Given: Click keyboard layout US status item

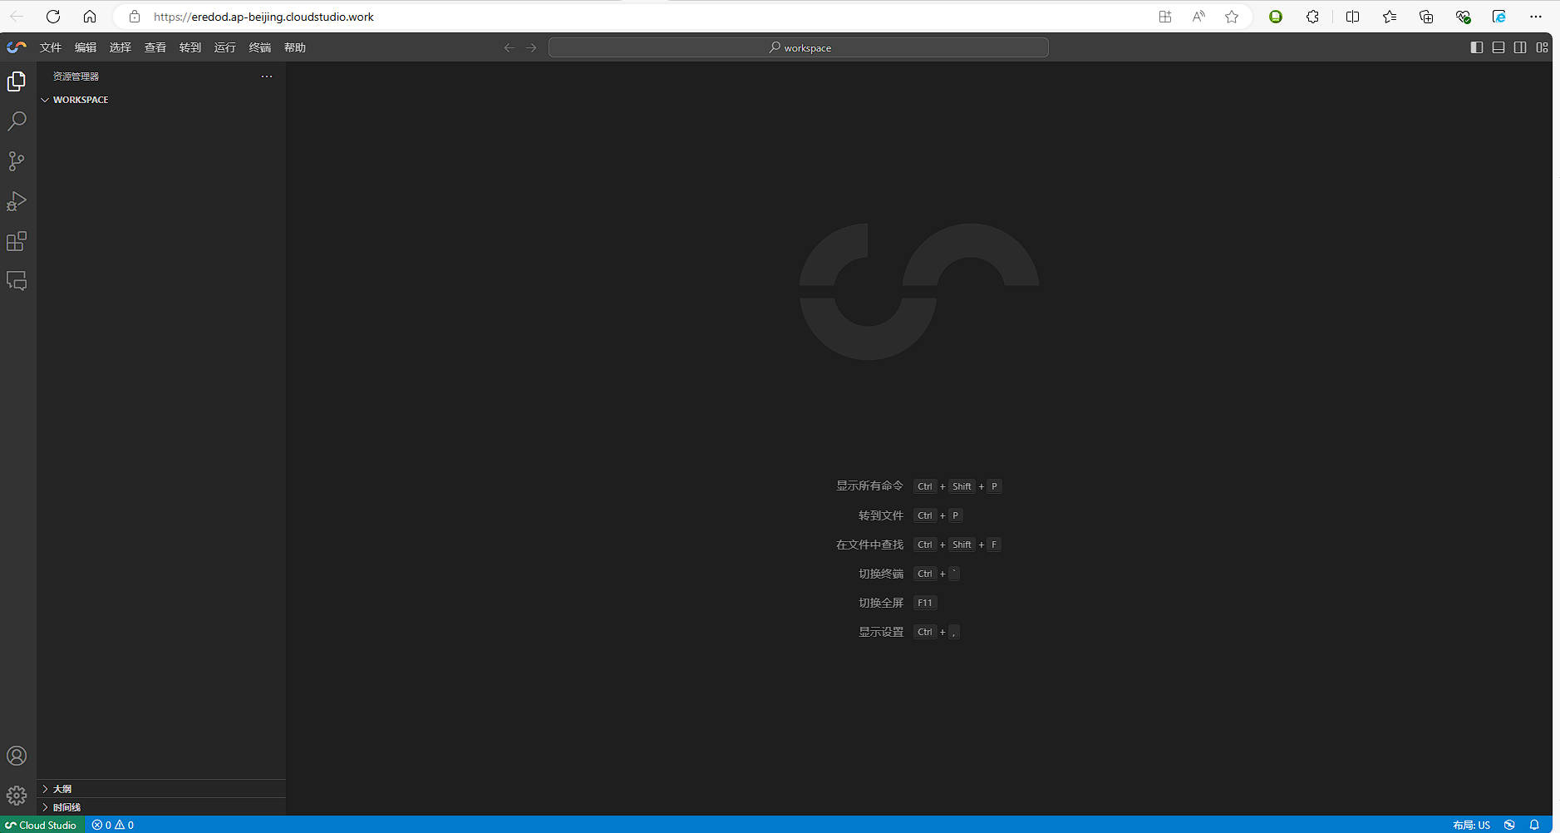Looking at the screenshot, I should pyautogui.click(x=1472, y=825).
